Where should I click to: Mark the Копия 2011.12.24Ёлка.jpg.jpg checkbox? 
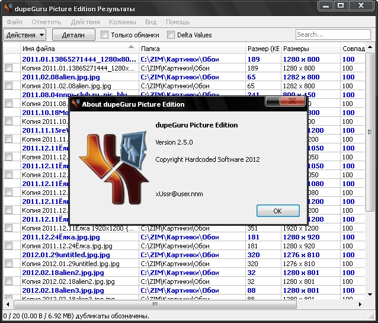pos(9,246)
